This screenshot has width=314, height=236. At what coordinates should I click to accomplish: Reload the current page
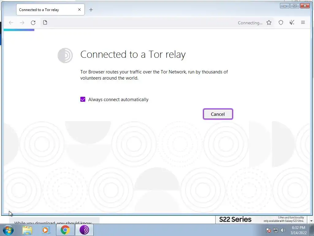(33, 23)
